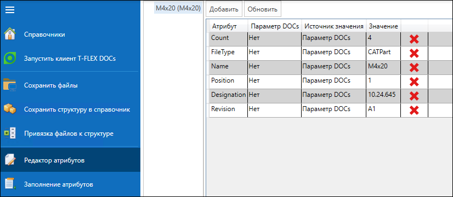The image size is (453, 197).
Task: Click the boxes icon for Сохранить структуру
Action: (10, 109)
